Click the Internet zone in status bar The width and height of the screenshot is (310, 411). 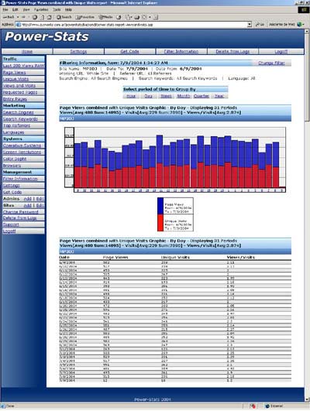274,406
